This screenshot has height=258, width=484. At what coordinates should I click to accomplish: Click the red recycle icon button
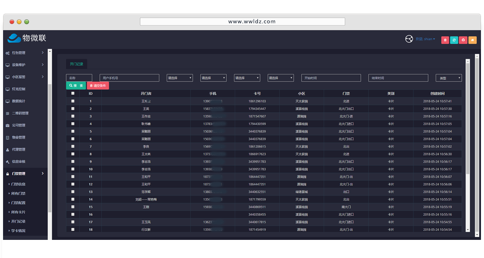click(x=463, y=40)
